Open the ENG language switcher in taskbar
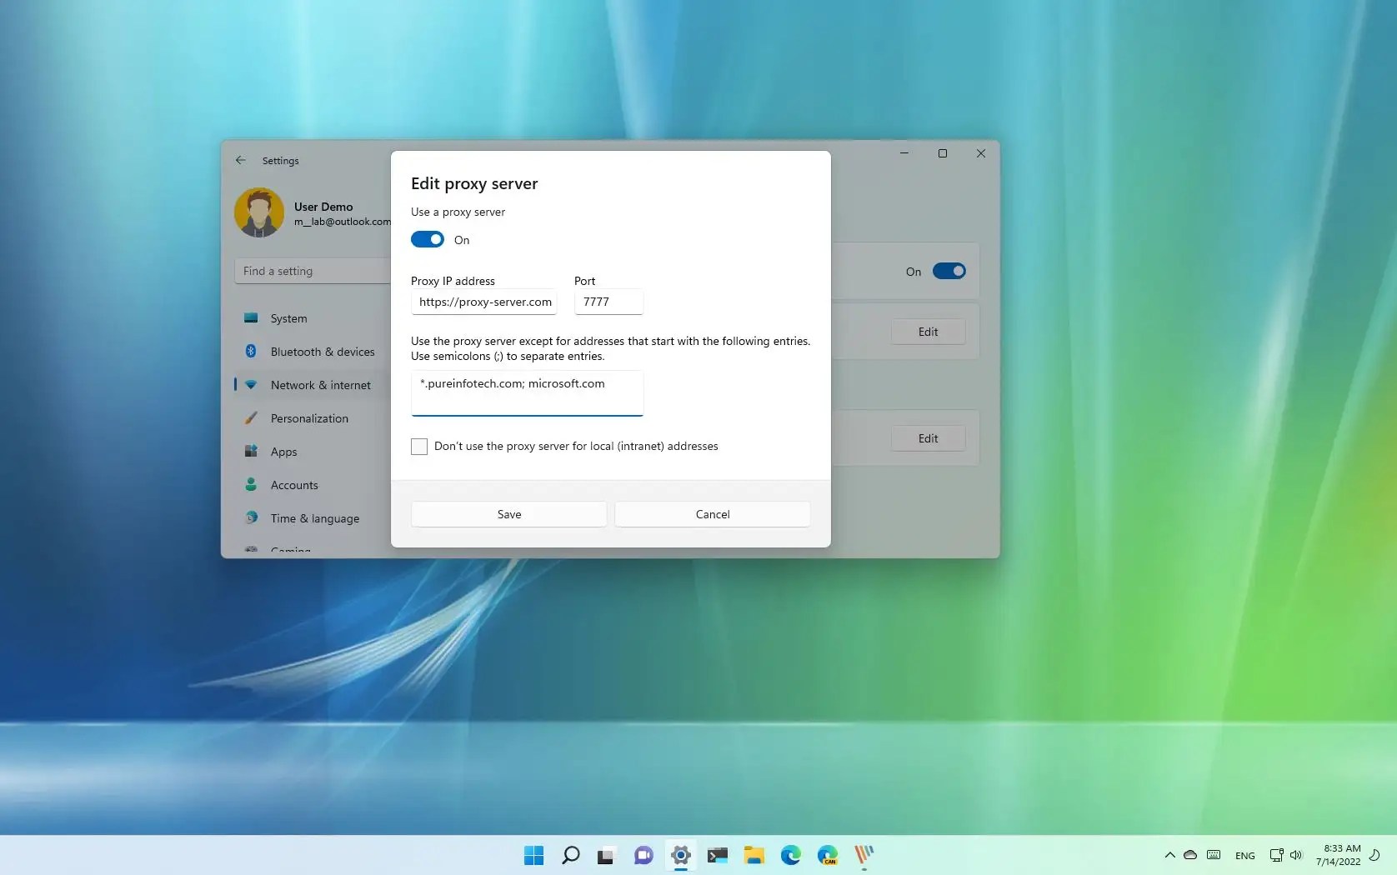Viewport: 1397px width, 875px height. (1244, 855)
